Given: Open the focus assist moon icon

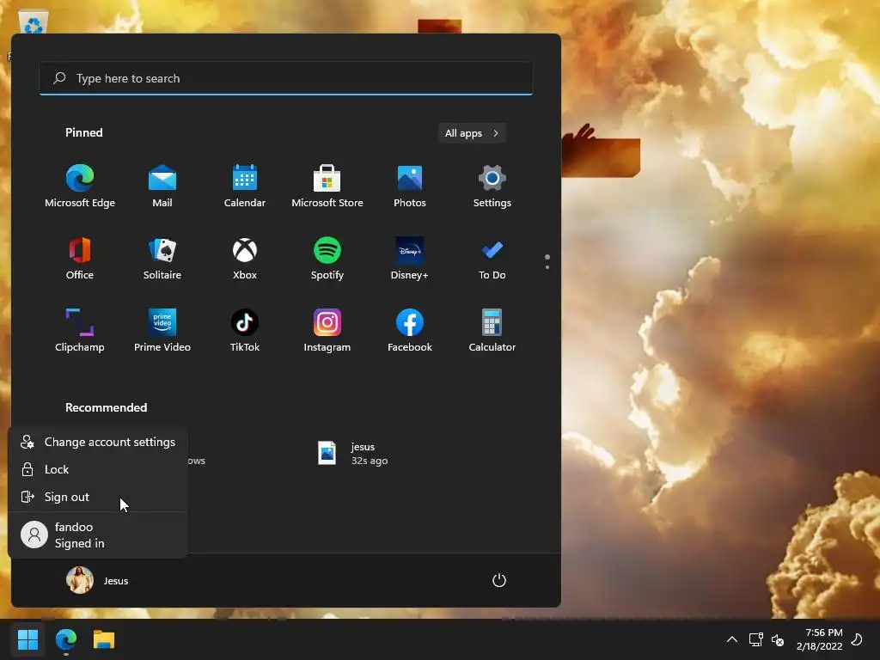Looking at the screenshot, I should click(858, 639).
